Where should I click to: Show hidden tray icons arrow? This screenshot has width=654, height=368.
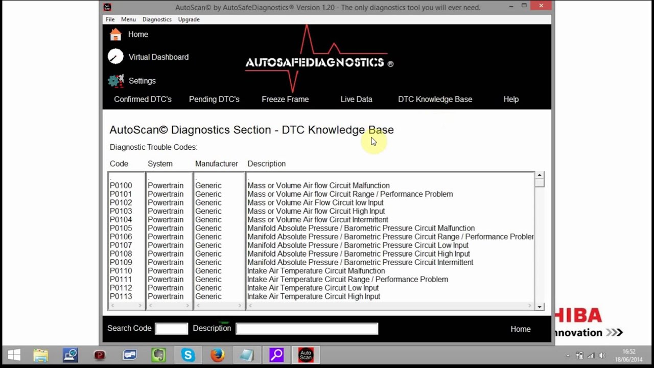pyautogui.click(x=568, y=356)
